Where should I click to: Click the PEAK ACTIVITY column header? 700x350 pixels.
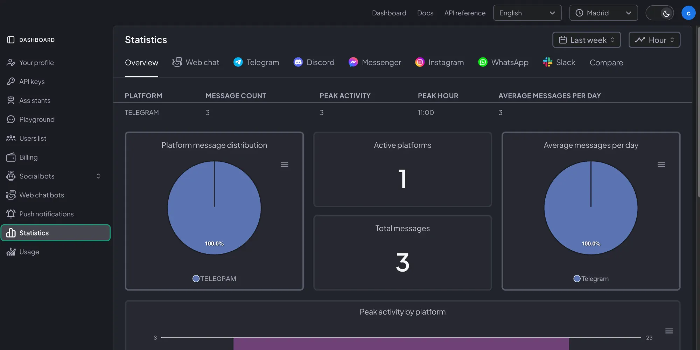pos(345,96)
